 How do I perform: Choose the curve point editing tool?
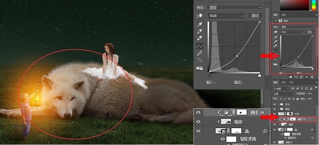tap(199, 46)
